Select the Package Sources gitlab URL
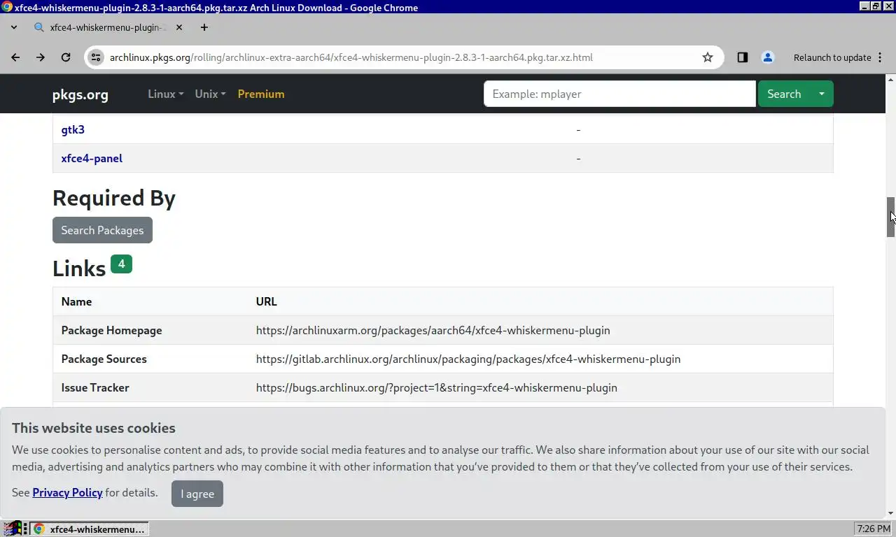The image size is (896, 537). [x=468, y=359]
